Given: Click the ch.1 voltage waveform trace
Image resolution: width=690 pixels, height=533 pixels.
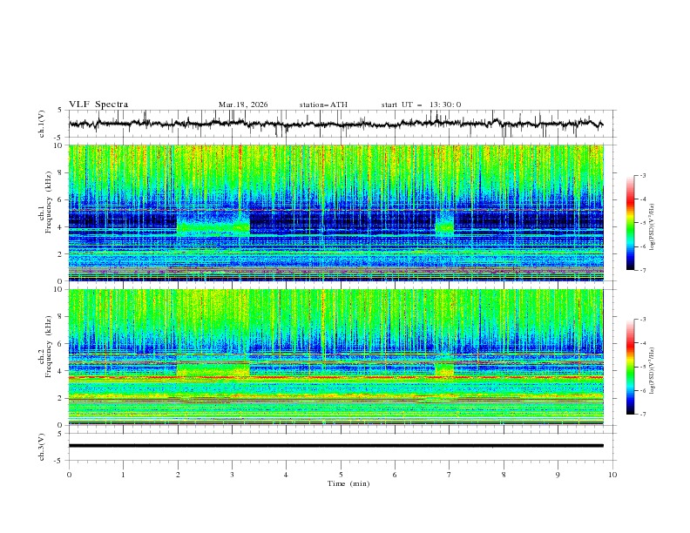Looking at the screenshot, I should coord(335,124).
